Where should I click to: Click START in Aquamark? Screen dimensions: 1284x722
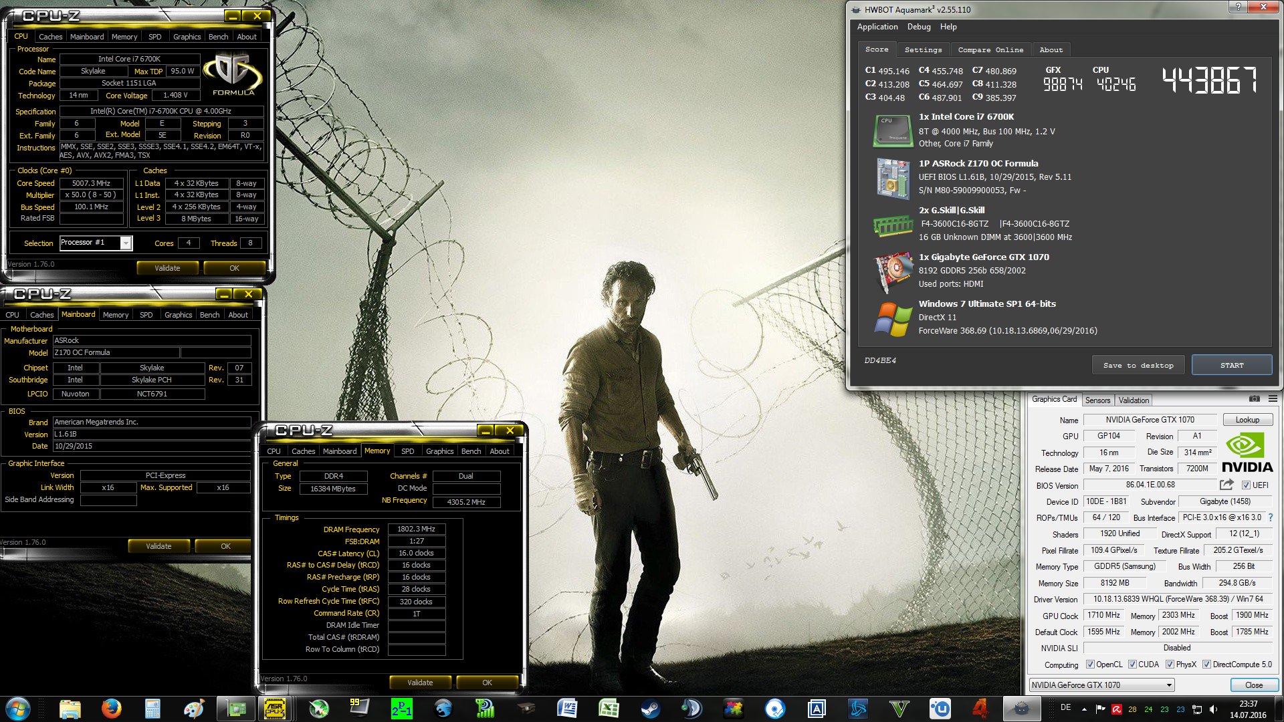pos(1232,365)
